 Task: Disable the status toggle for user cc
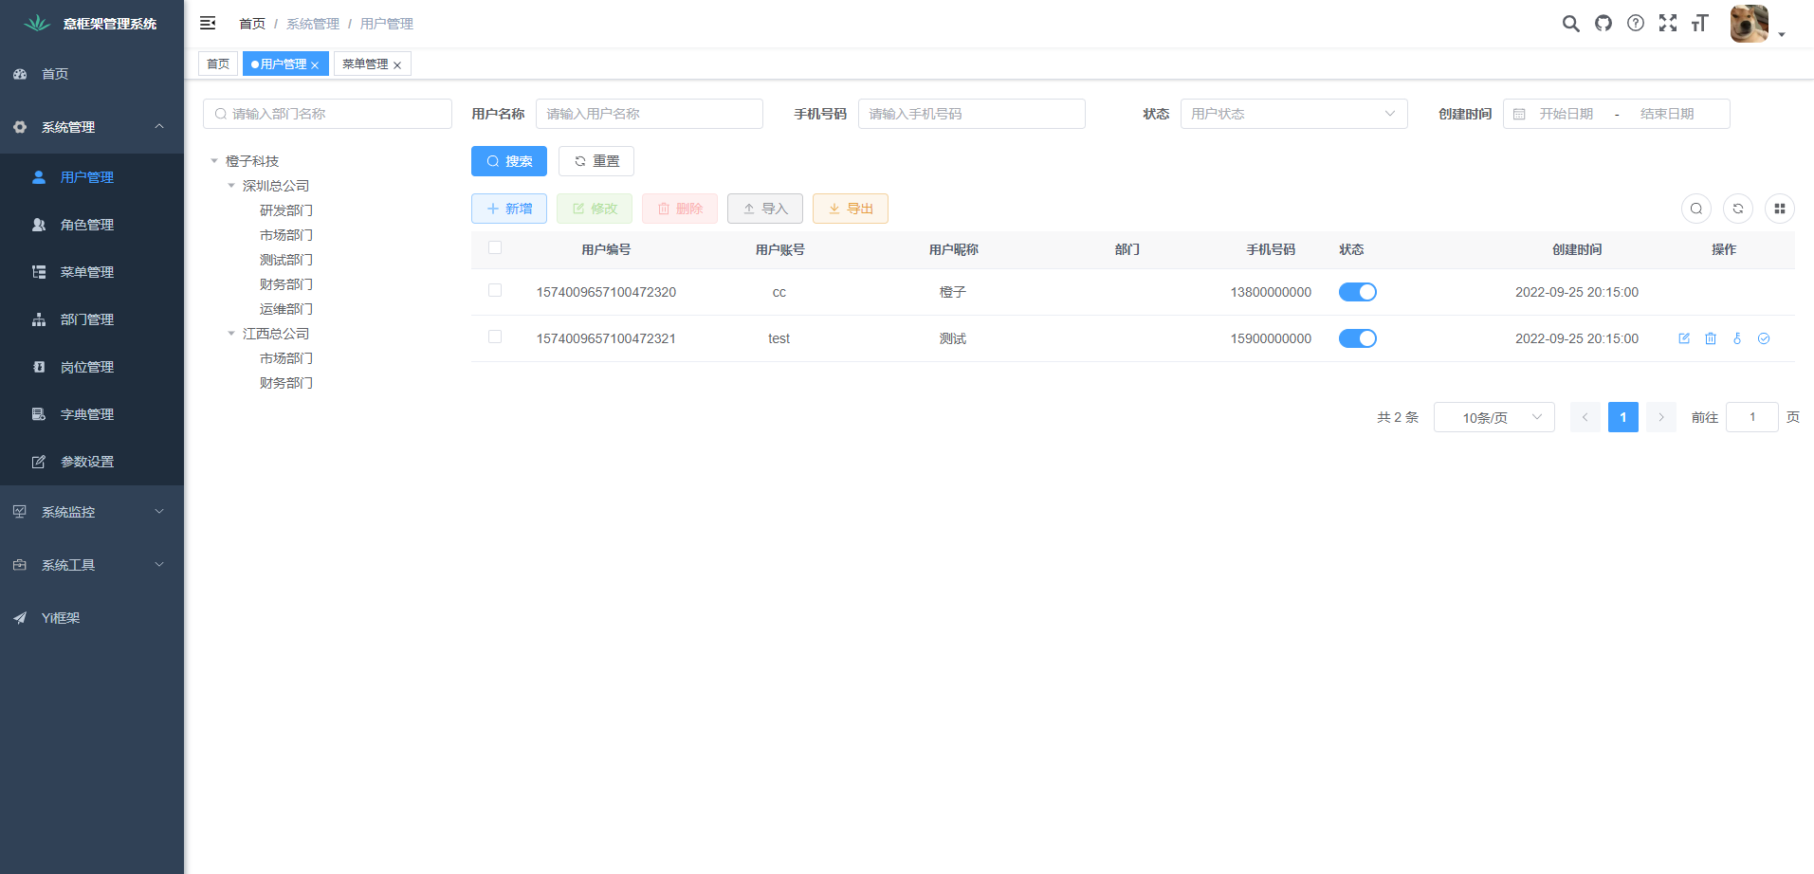point(1357,292)
